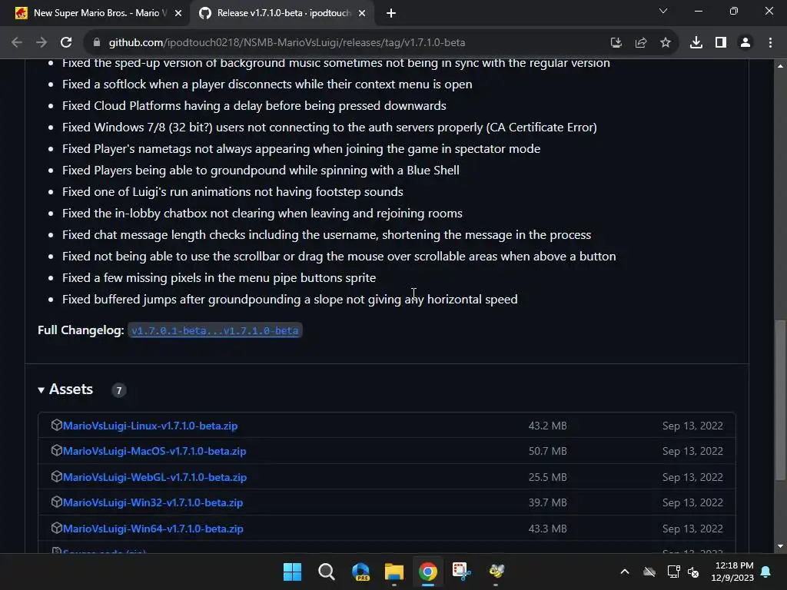View site information lock icon

(97, 43)
